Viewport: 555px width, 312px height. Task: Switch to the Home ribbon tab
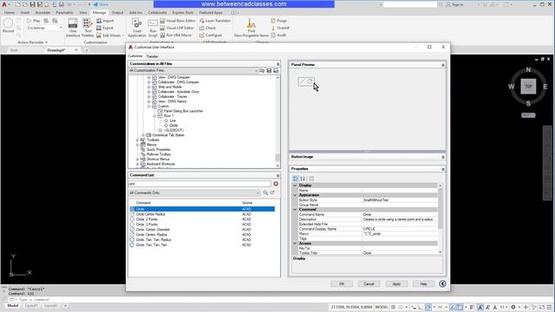(10, 13)
